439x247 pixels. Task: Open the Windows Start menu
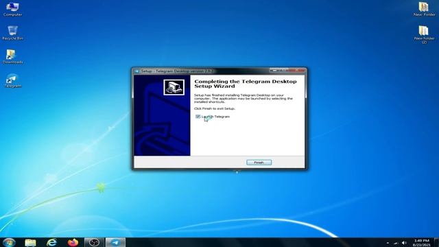point(9,242)
